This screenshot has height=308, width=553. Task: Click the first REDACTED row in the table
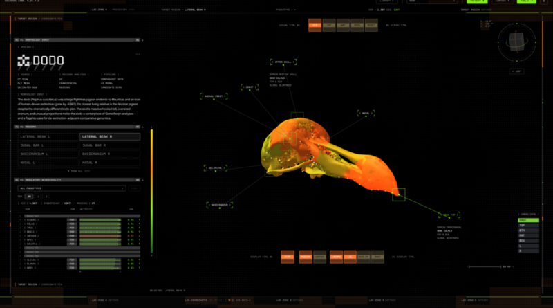click(x=82, y=216)
